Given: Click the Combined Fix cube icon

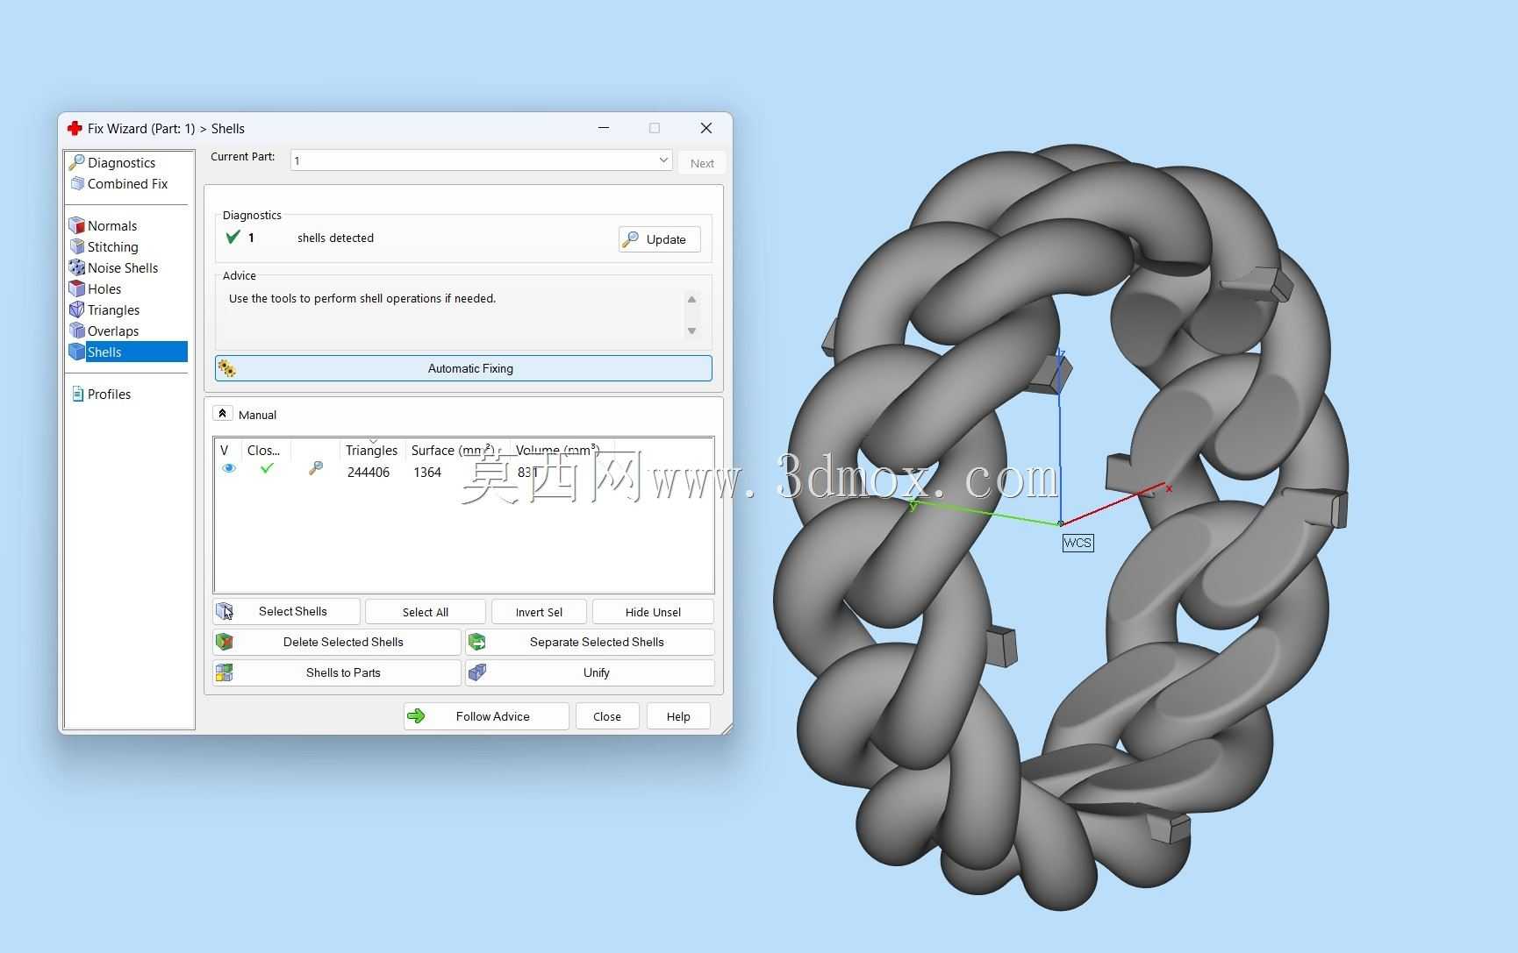Looking at the screenshot, I should pos(77,183).
